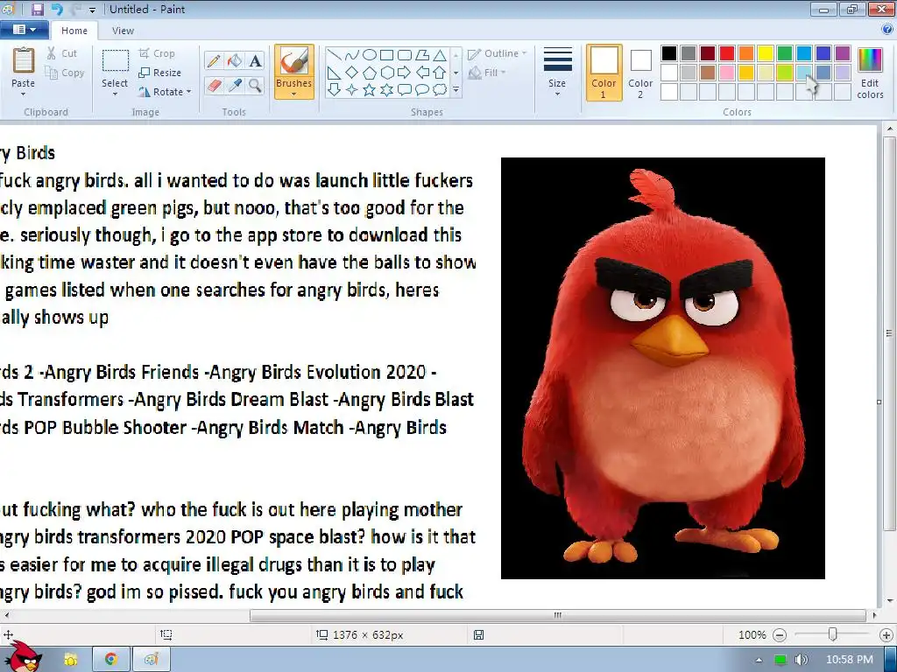The image size is (897, 672).
Task: Pick the Down arrow shape
Action: [x=334, y=90]
